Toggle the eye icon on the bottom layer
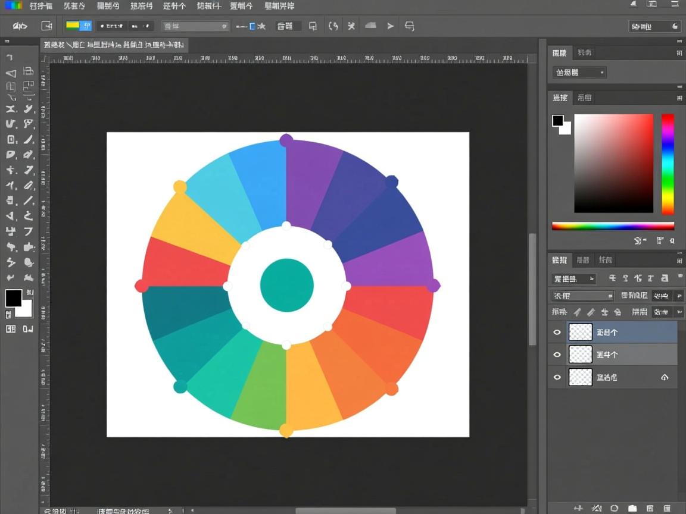The image size is (686, 514). [557, 377]
